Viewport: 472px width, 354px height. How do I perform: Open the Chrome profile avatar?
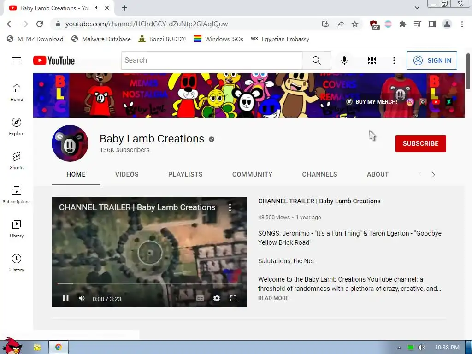[447, 24]
